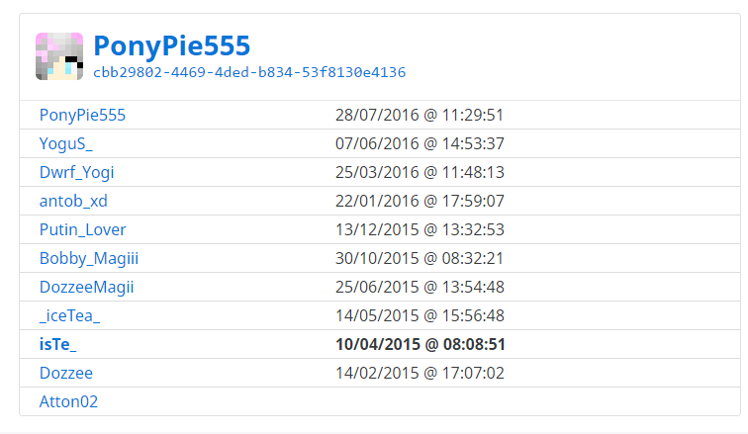Open the Putin_Lover username link
748x434 pixels.
click(82, 229)
